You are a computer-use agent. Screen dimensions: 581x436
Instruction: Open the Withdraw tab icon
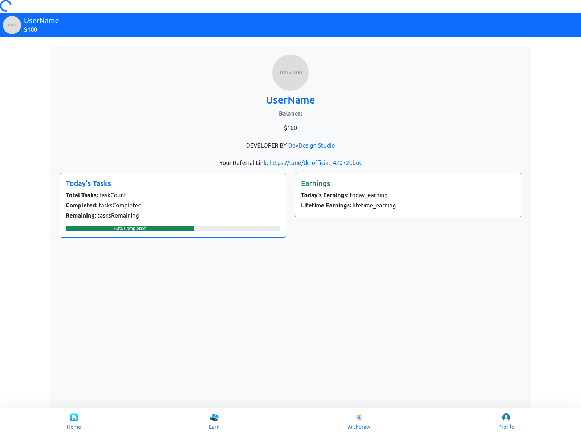(x=359, y=417)
